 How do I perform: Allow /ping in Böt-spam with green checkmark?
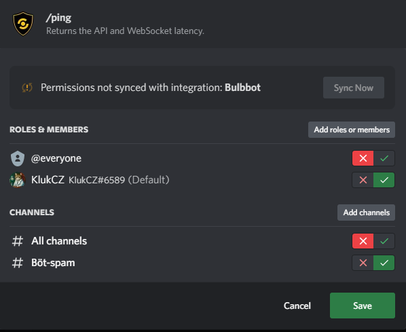[x=384, y=263]
